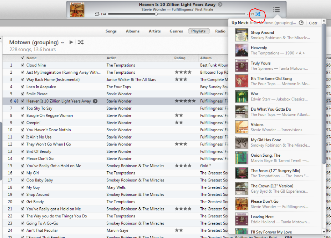Uncheck the Too Shy To Say checkbox
This screenshot has width=331, height=238.
tap(23, 108)
